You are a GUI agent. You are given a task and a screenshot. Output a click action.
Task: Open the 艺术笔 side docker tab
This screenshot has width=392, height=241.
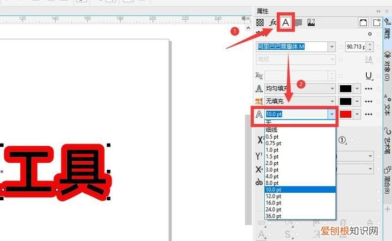(x=388, y=141)
